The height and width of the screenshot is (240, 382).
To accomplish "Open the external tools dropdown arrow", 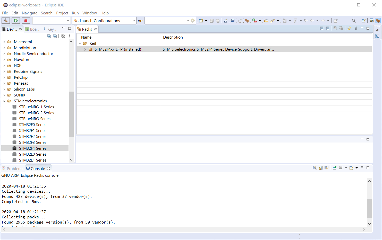I will (x=260, y=21).
